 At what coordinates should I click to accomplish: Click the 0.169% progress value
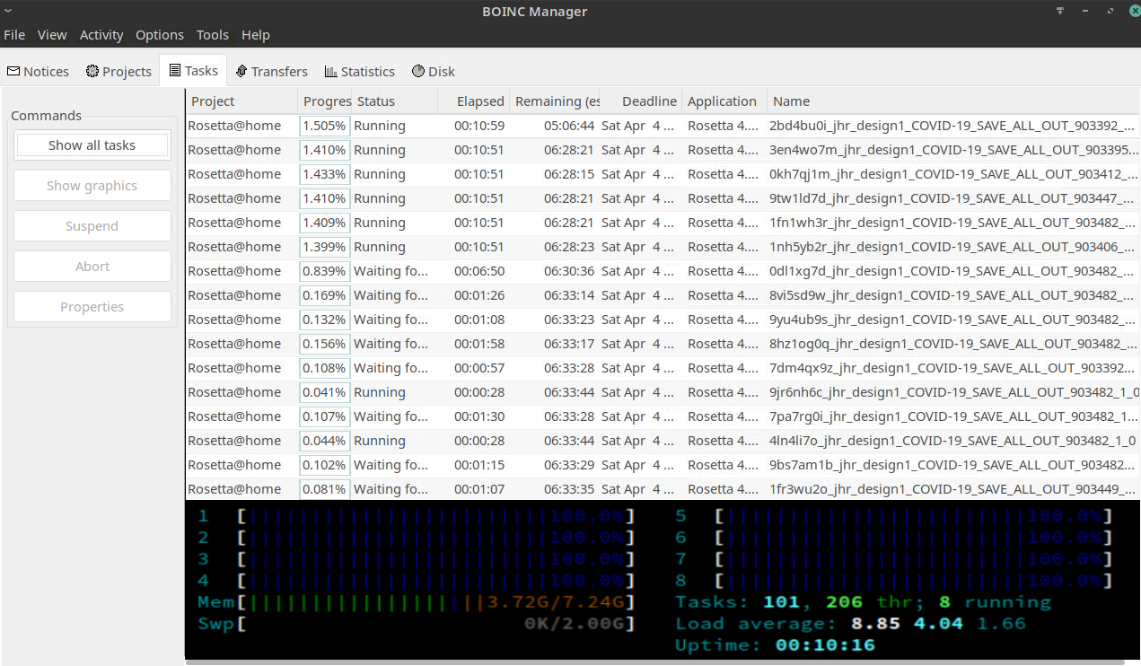click(x=324, y=295)
